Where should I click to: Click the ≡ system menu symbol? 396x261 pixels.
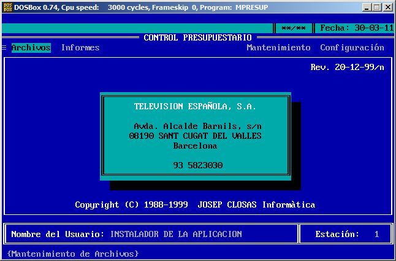pyautogui.click(x=4, y=48)
